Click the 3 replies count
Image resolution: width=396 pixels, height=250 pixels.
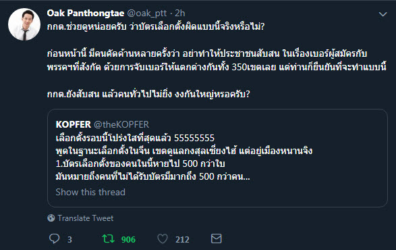pyautogui.click(x=69, y=239)
